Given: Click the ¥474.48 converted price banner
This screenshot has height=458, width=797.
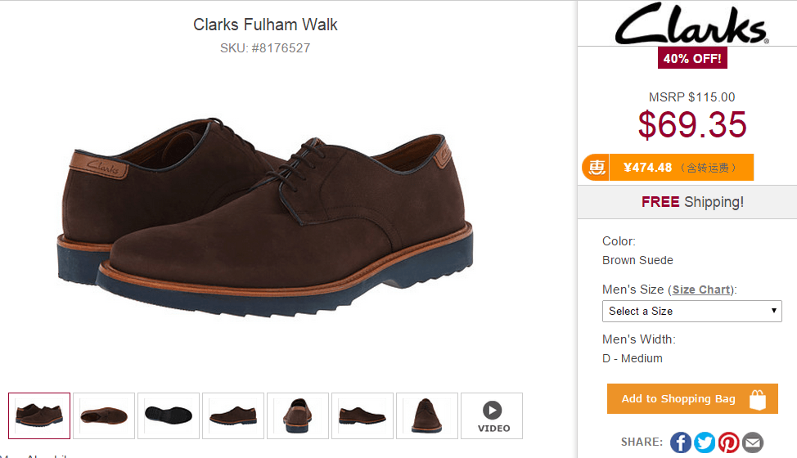Looking at the screenshot, I should pyautogui.click(x=681, y=168).
